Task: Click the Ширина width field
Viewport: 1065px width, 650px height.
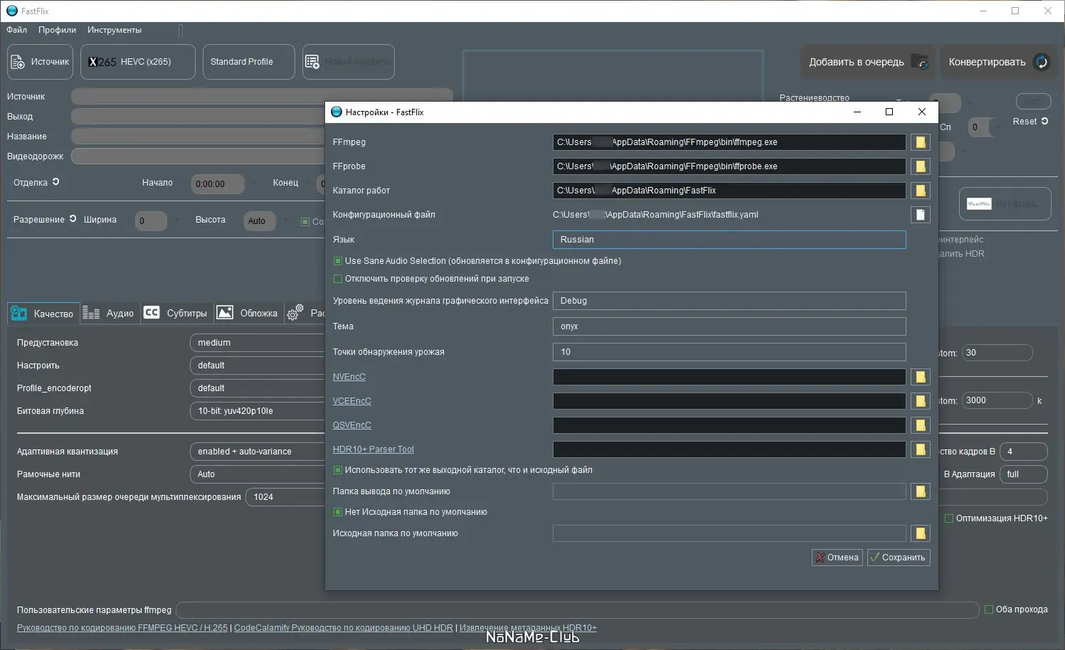Action: [x=151, y=221]
